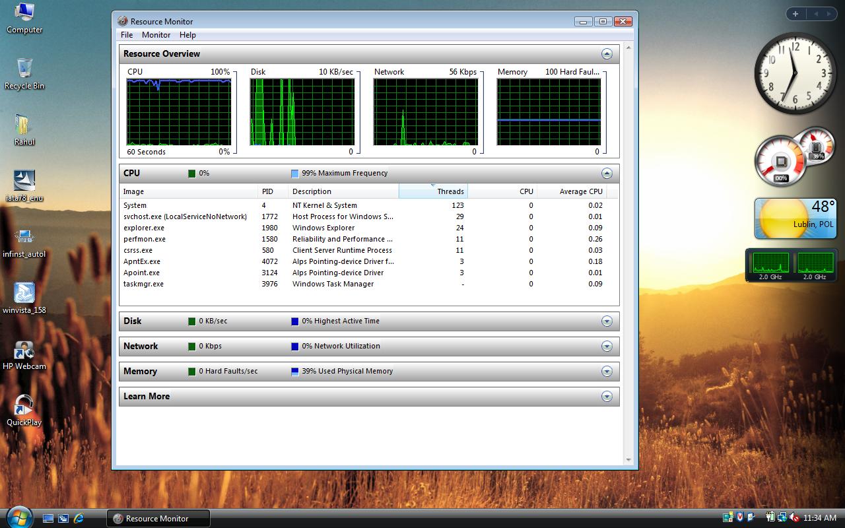Click the blue shield pencil tray icon
Viewport: 845px width, 528px height.
751,517
